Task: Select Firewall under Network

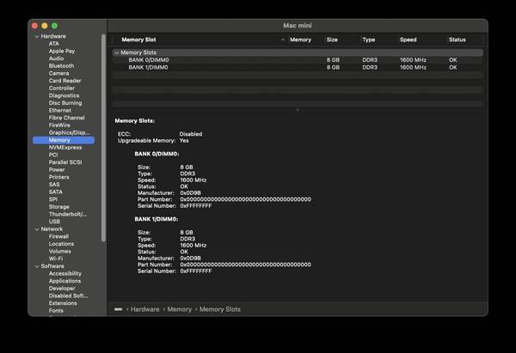Action: click(58, 237)
